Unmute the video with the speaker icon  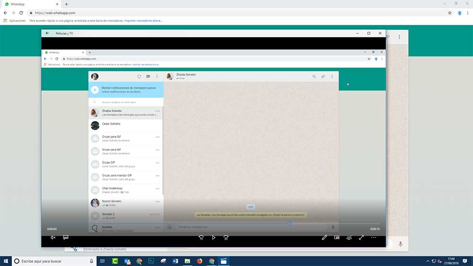coord(53,237)
